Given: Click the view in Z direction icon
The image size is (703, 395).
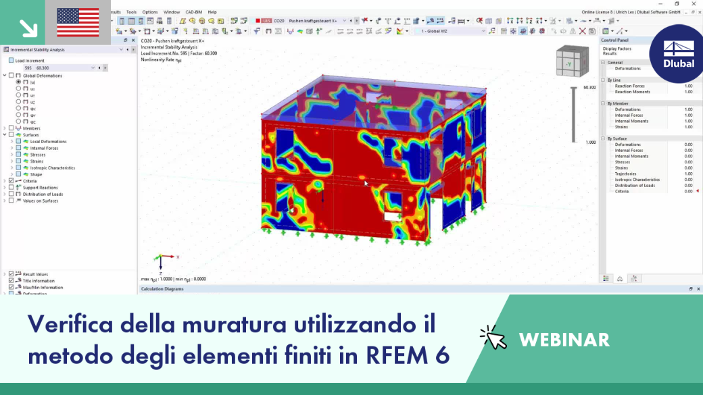Looking at the screenshot, I should click(529, 21).
